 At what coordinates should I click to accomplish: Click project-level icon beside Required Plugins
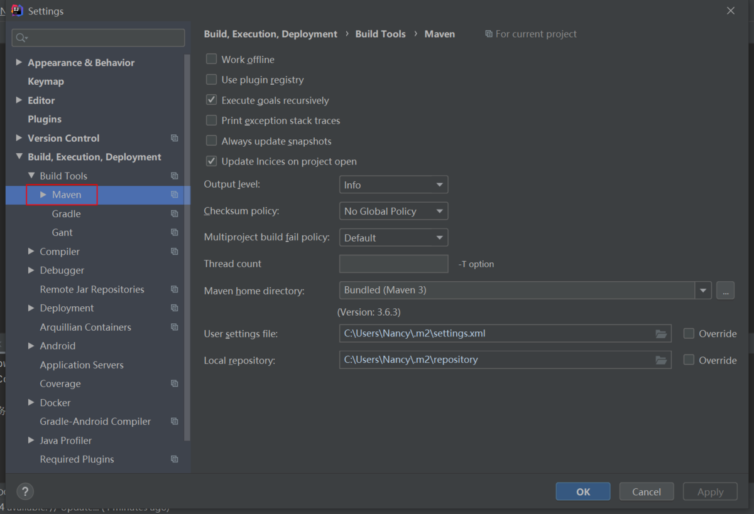click(174, 459)
